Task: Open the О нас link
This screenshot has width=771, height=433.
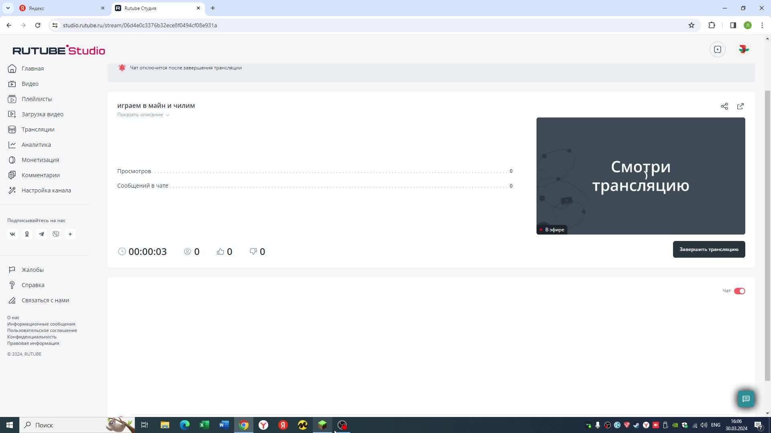Action: 13,318
